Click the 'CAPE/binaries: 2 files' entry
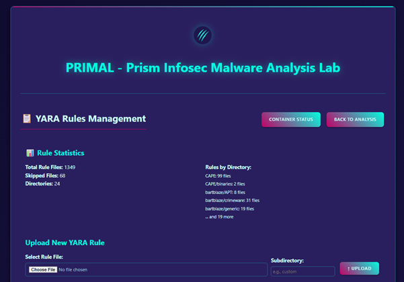This screenshot has width=404, height=282. [x=225, y=184]
